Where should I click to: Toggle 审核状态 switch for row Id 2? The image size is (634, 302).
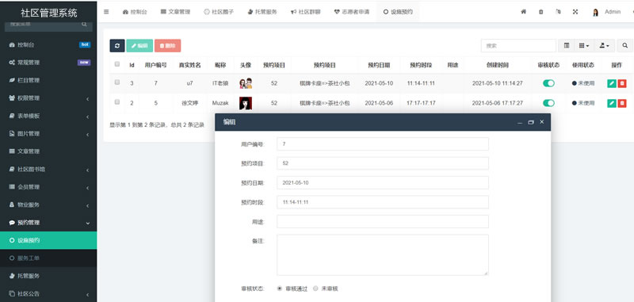click(548, 103)
